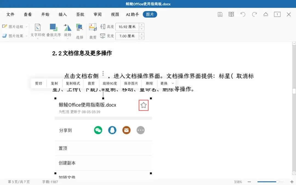Choose 裁剪 in the floating toolbar
Image resolution: width=296 pixels, height=185 pixels.
pos(91,83)
